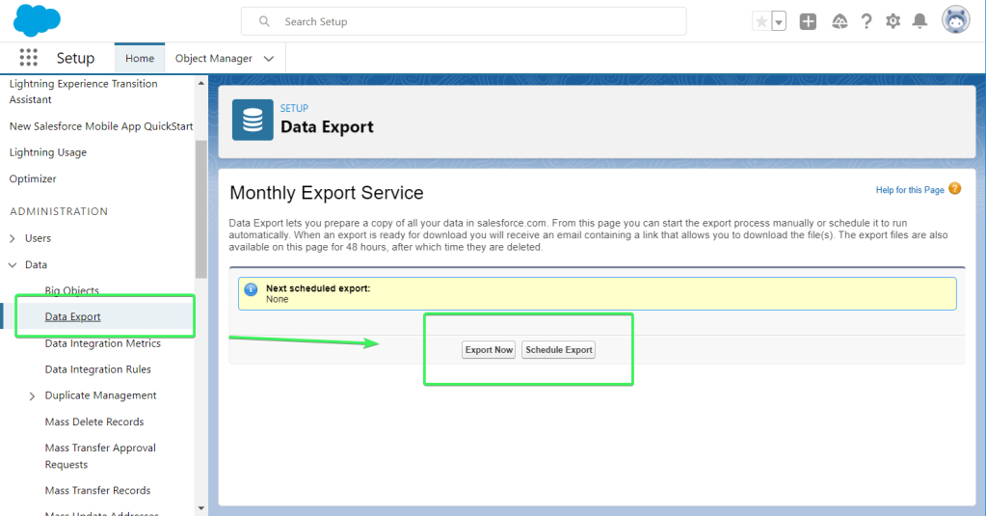Screen dimensions: 986x516
Task: Expand the Object Manager tab dropdown
Action: tap(269, 59)
